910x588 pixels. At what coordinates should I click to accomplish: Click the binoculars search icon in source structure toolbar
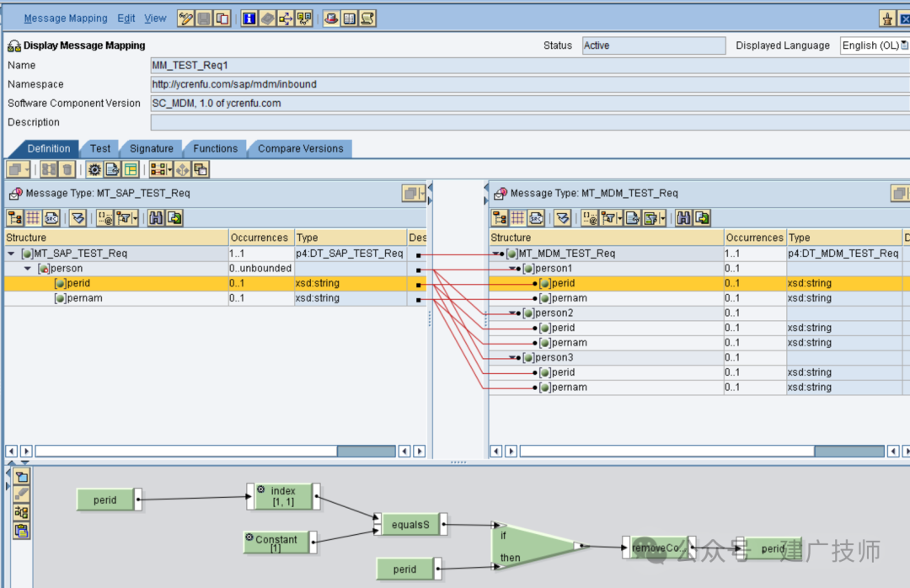(156, 218)
